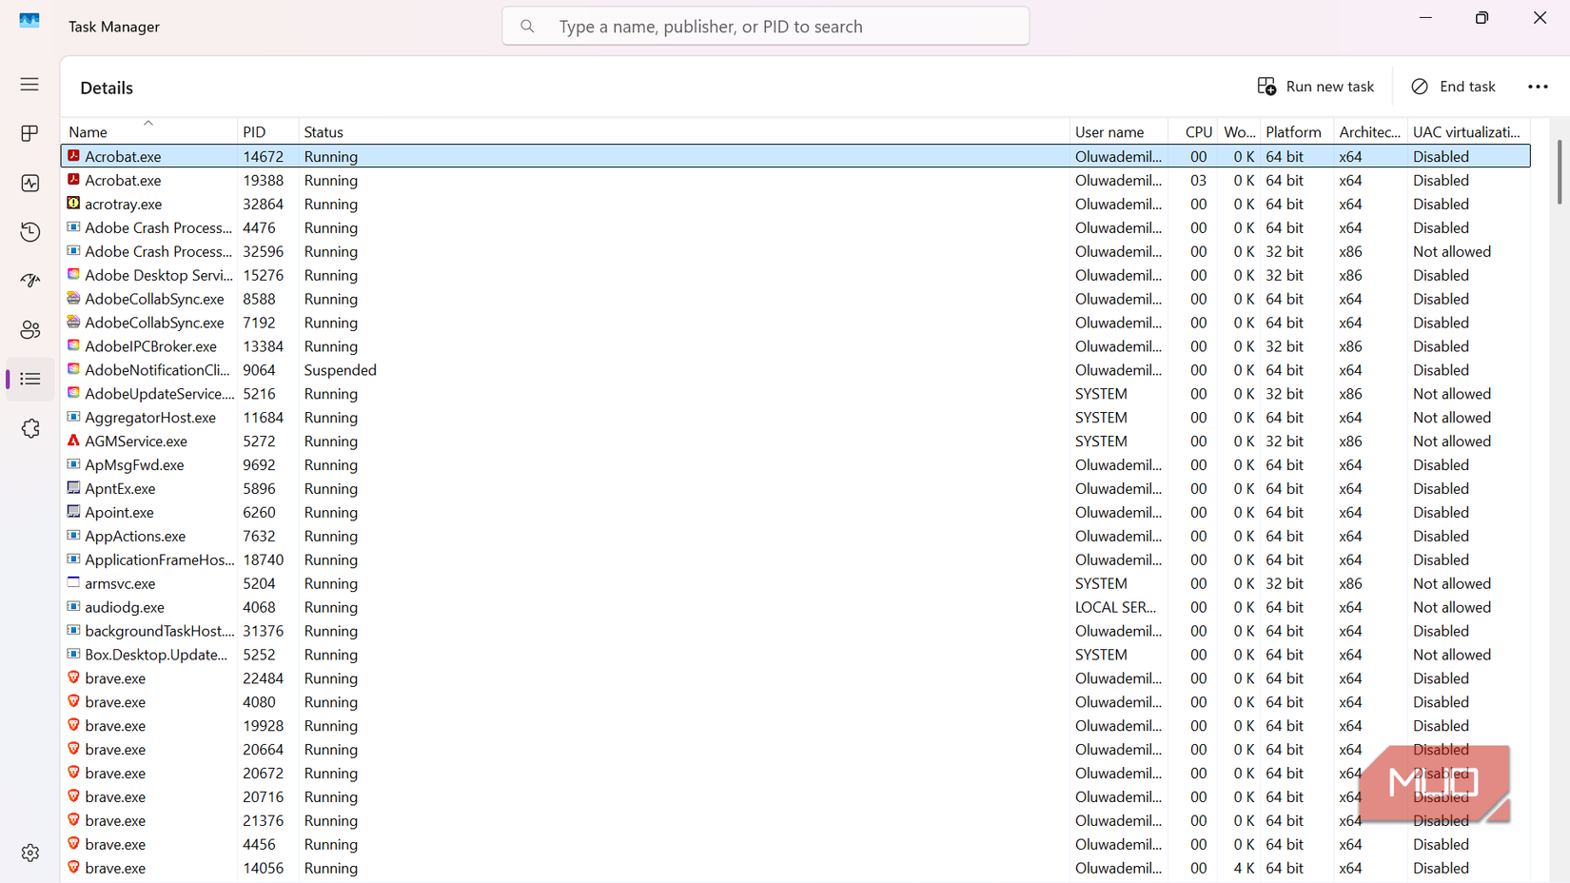Click the vertical scrollbar thumb

tap(1560, 171)
